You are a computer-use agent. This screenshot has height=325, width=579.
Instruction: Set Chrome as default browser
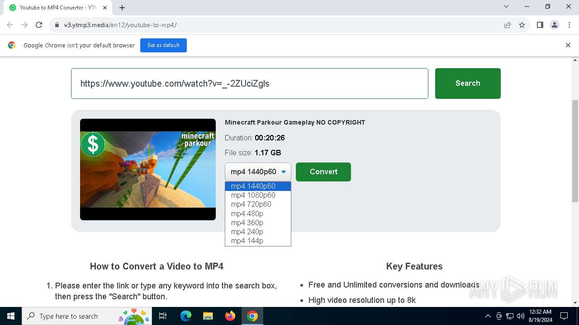pyautogui.click(x=163, y=45)
